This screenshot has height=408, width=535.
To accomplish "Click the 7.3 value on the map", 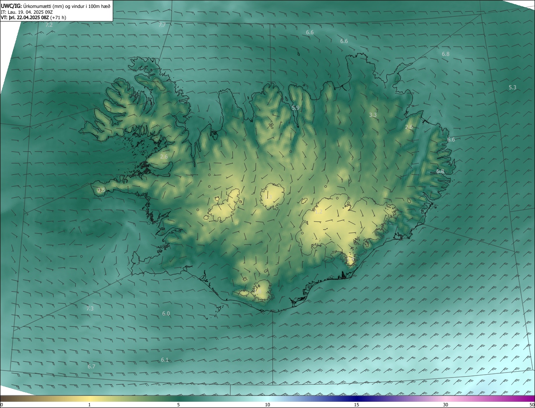I will click(90, 308).
